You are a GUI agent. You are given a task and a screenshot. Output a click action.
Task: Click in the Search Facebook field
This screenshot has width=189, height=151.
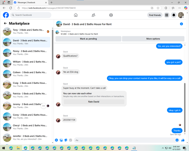tap(31, 15)
